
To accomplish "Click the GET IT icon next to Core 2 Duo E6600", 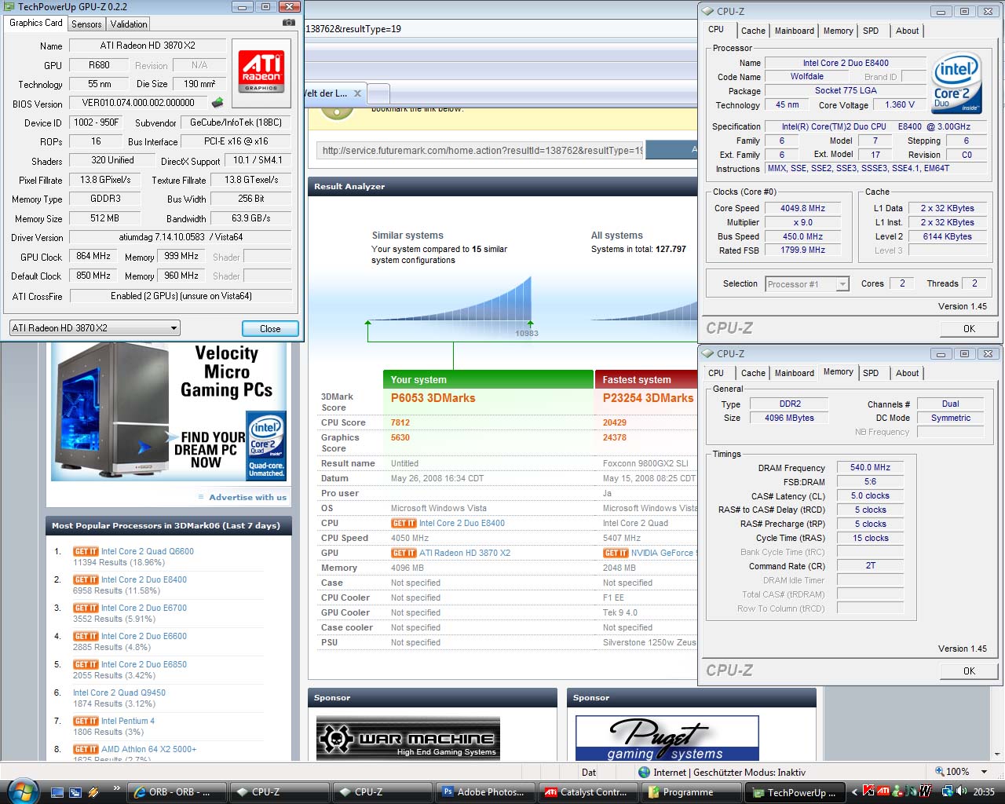I will tap(86, 636).
